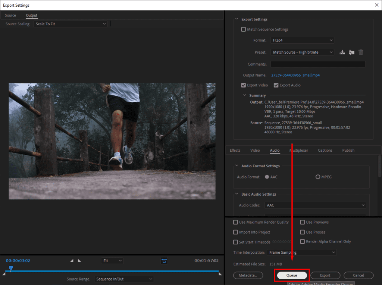Delete the selected preset
This screenshot has width=382, height=285.
(360, 52)
